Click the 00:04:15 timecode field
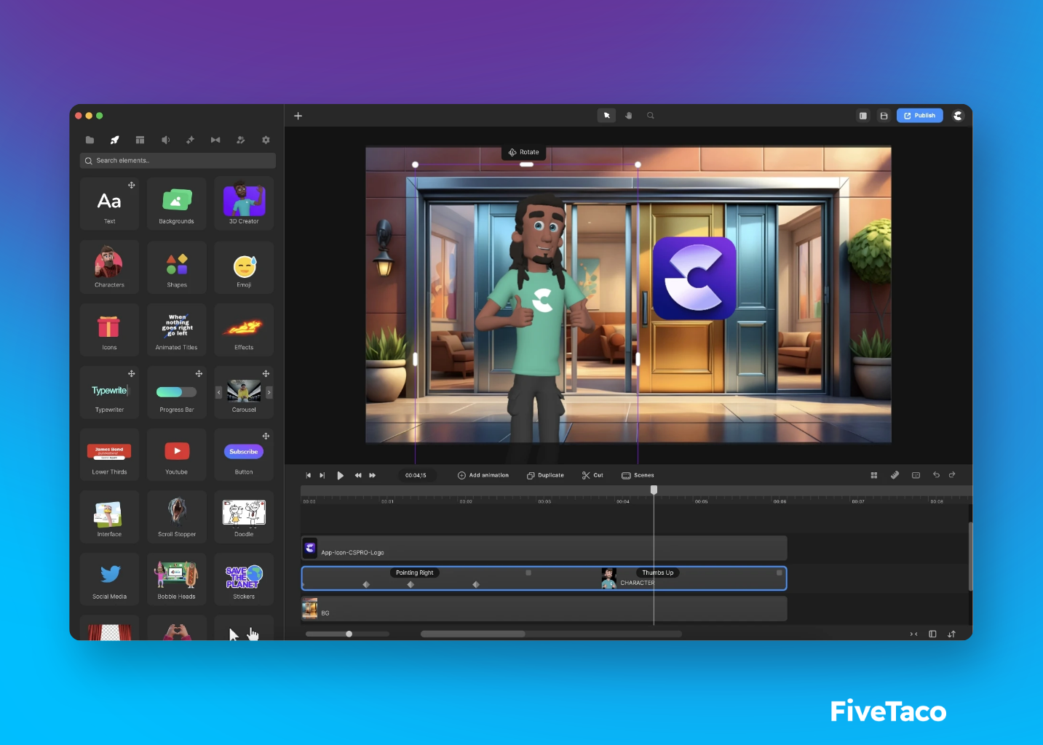The height and width of the screenshot is (745, 1043). point(416,475)
